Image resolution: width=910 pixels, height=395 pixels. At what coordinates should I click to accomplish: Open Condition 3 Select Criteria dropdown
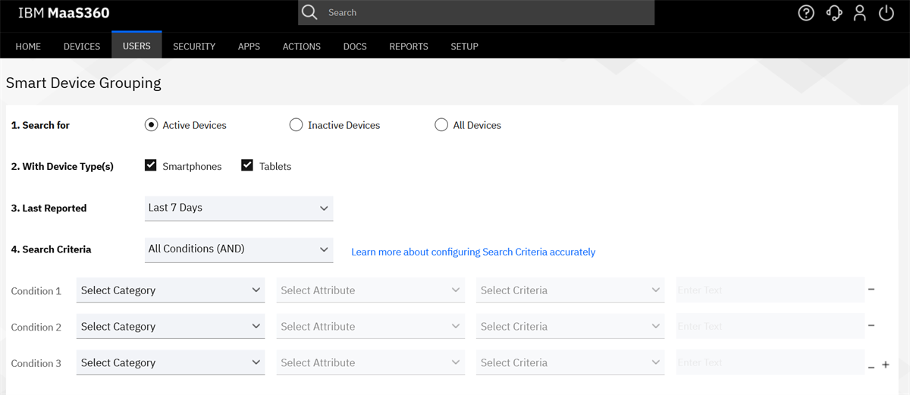point(570,363)
